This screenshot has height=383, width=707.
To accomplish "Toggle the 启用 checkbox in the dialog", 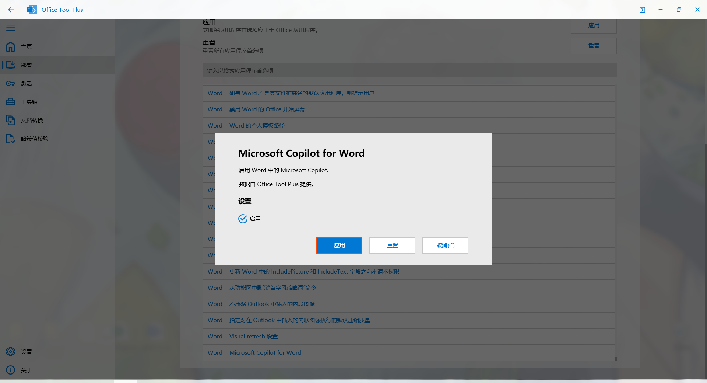I will click(243, 219).
